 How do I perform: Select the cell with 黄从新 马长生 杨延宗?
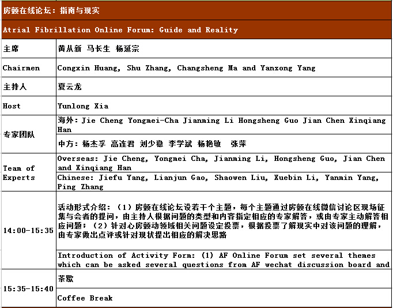coord(224,48)
